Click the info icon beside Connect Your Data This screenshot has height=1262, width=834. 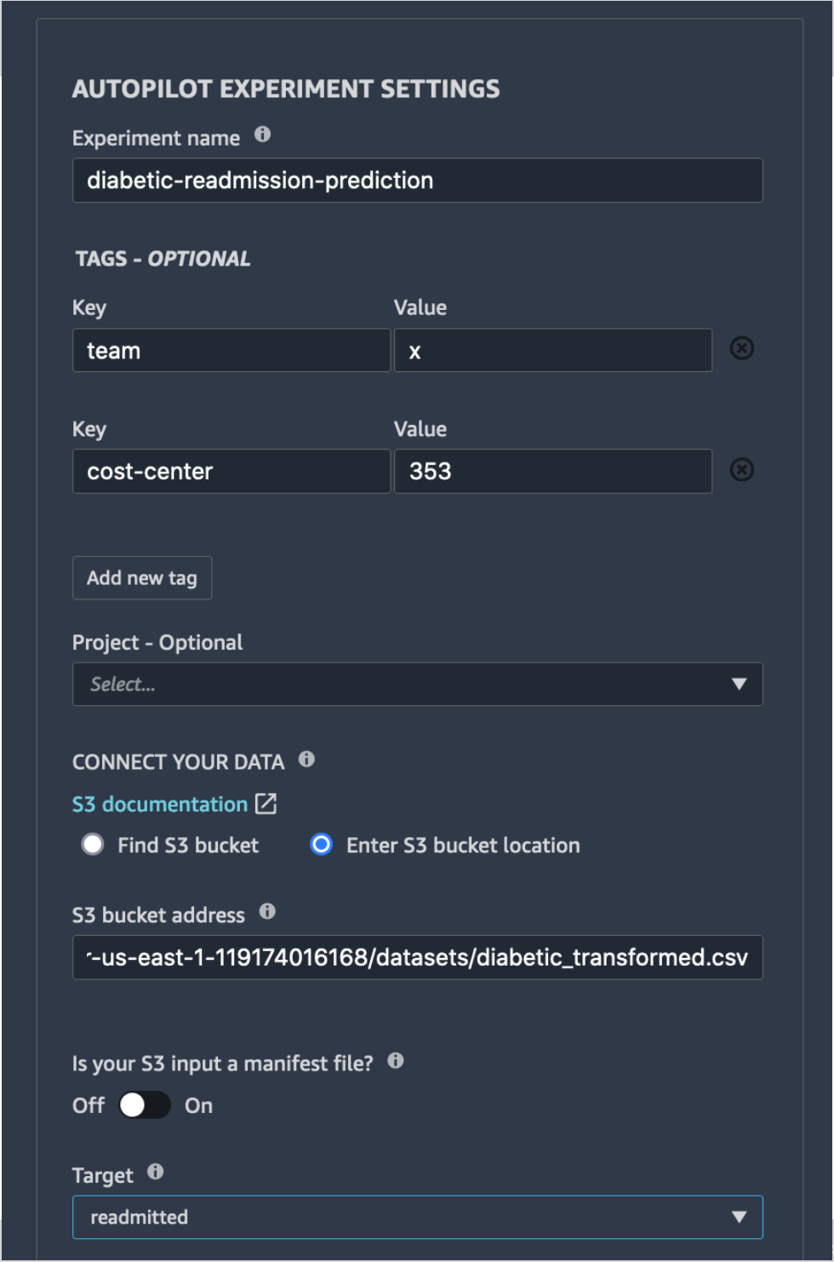(x=307, y=759)
